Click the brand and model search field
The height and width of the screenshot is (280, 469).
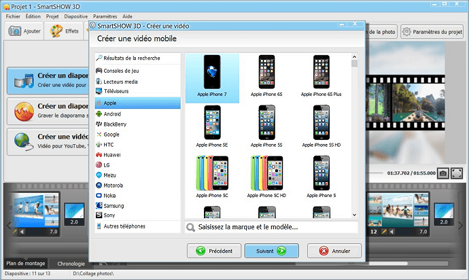(x=272, y=227)
